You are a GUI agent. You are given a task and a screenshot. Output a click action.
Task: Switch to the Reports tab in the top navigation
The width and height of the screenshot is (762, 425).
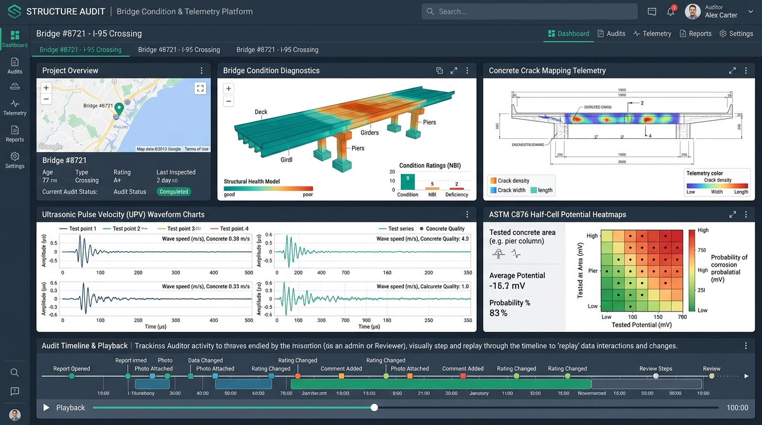point(696,34)
